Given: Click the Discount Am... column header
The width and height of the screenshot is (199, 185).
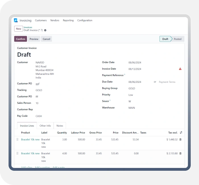Looking at the screenshot, I should tap(130, 133).
